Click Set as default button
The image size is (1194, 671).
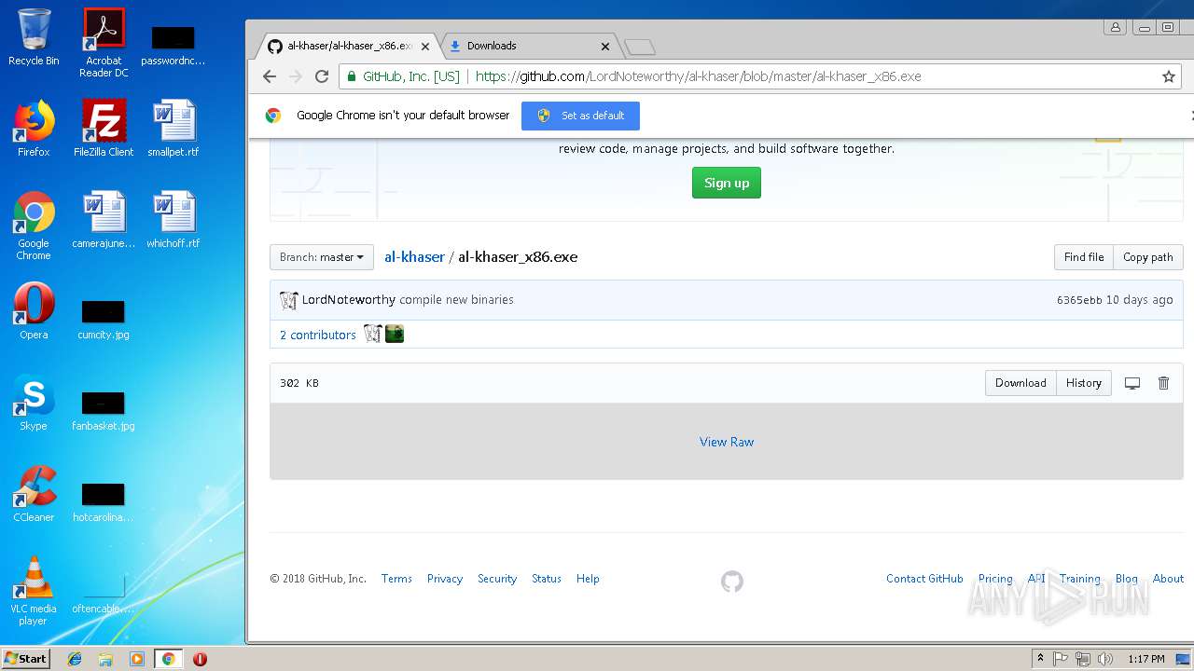pos(580,116)
